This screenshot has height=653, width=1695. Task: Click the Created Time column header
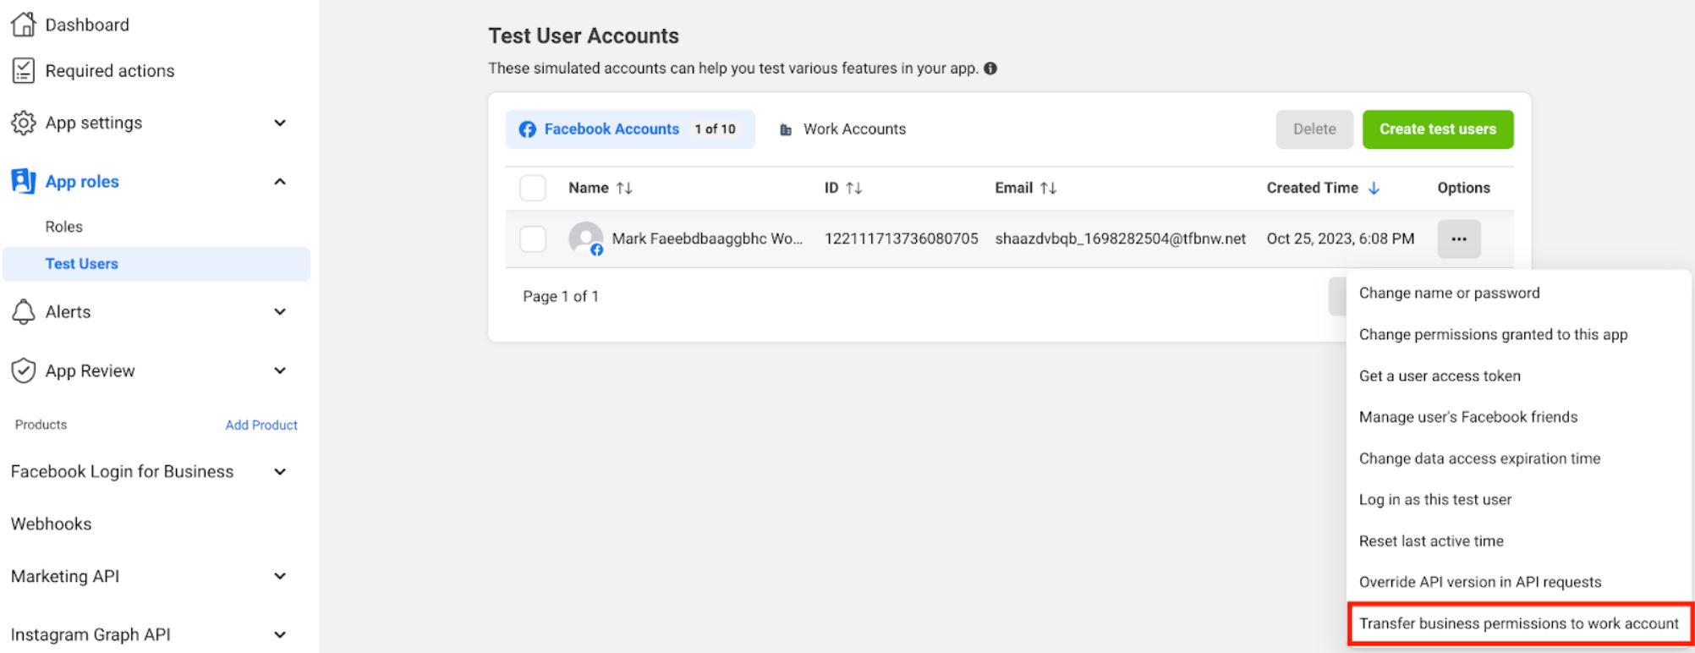coord(1312,188)
